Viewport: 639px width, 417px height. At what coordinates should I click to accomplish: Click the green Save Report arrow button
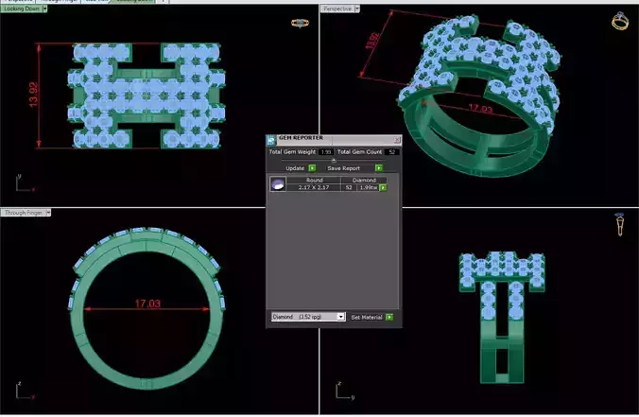379,168
